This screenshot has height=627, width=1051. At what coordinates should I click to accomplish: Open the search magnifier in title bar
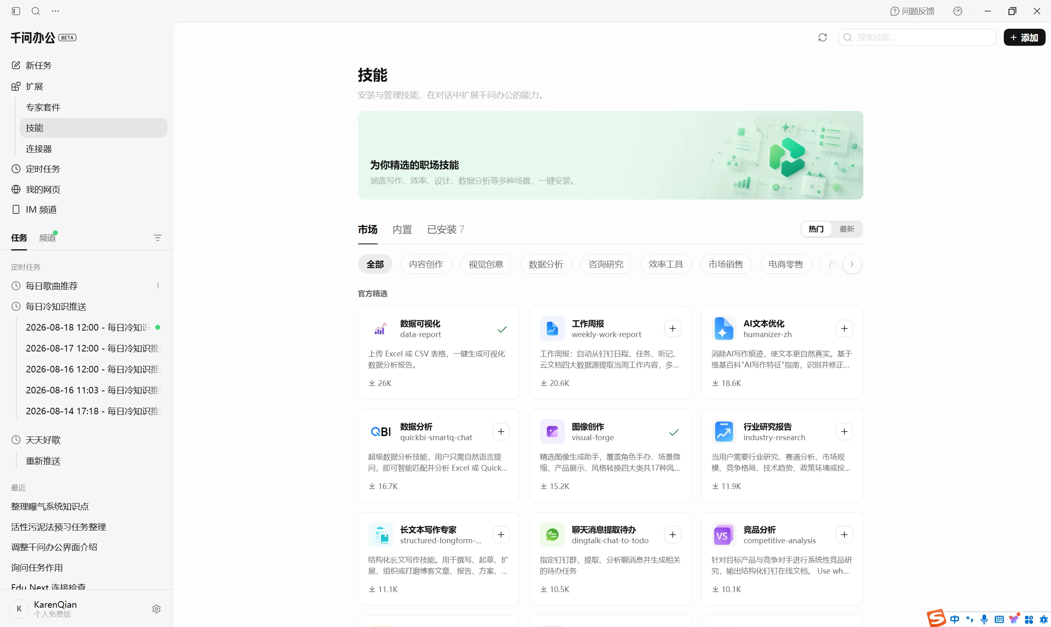36,11
